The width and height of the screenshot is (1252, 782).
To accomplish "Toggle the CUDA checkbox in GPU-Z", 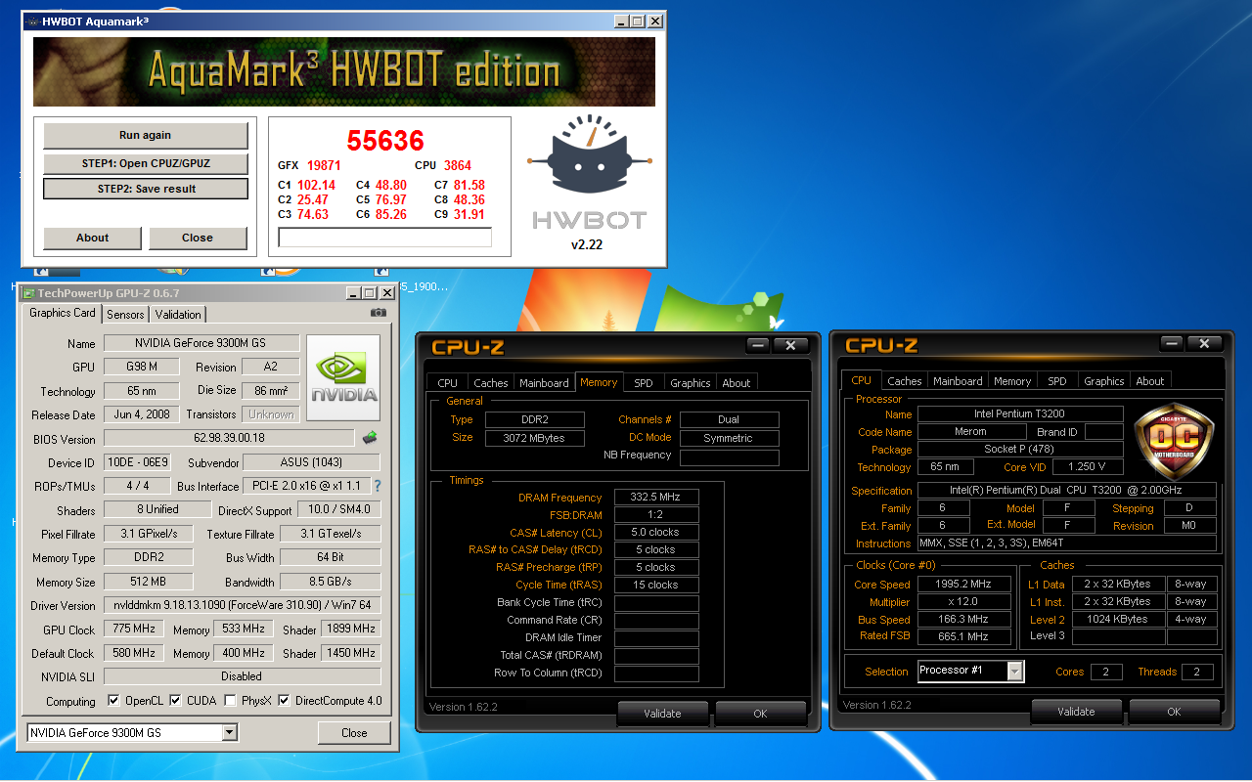I will [176, 701].
